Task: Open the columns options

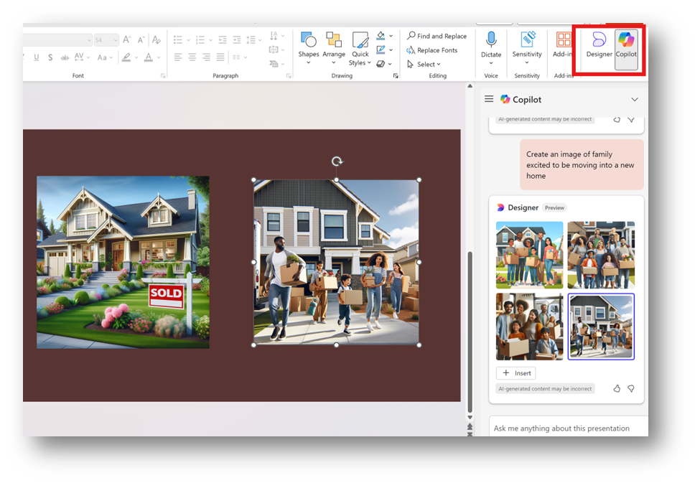Action: pyautogui.click(x=239, y=57)
